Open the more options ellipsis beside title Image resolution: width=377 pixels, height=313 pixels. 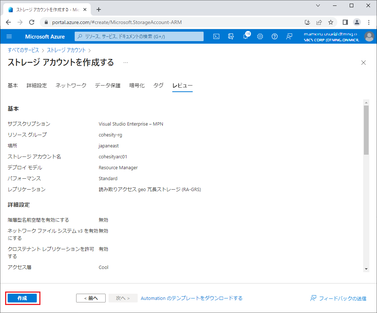coord(126,63)
